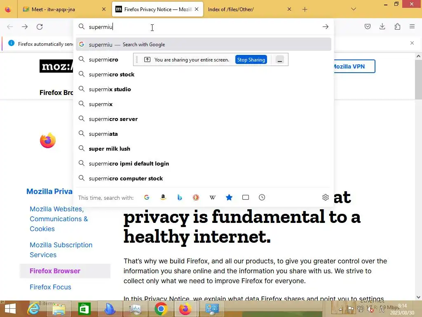Click the page vertical scrollbar thumb

point(418,80)
